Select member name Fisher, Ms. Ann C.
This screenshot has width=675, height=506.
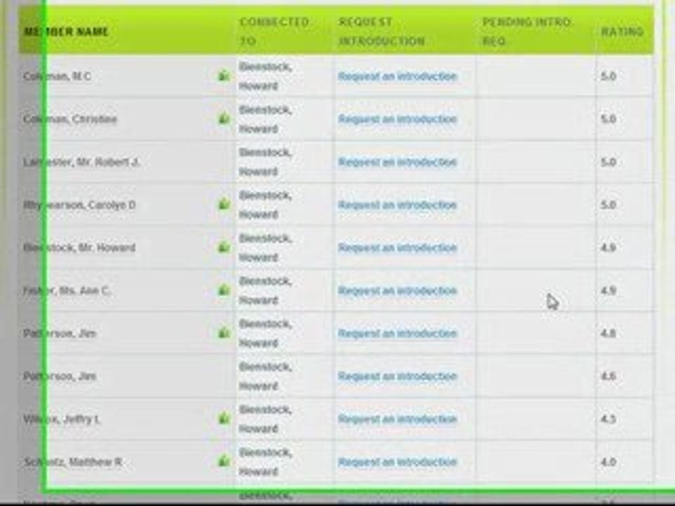point(67,291)
